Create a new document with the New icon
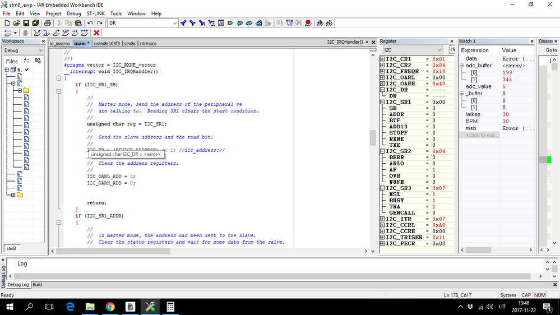 pos(7,23)
